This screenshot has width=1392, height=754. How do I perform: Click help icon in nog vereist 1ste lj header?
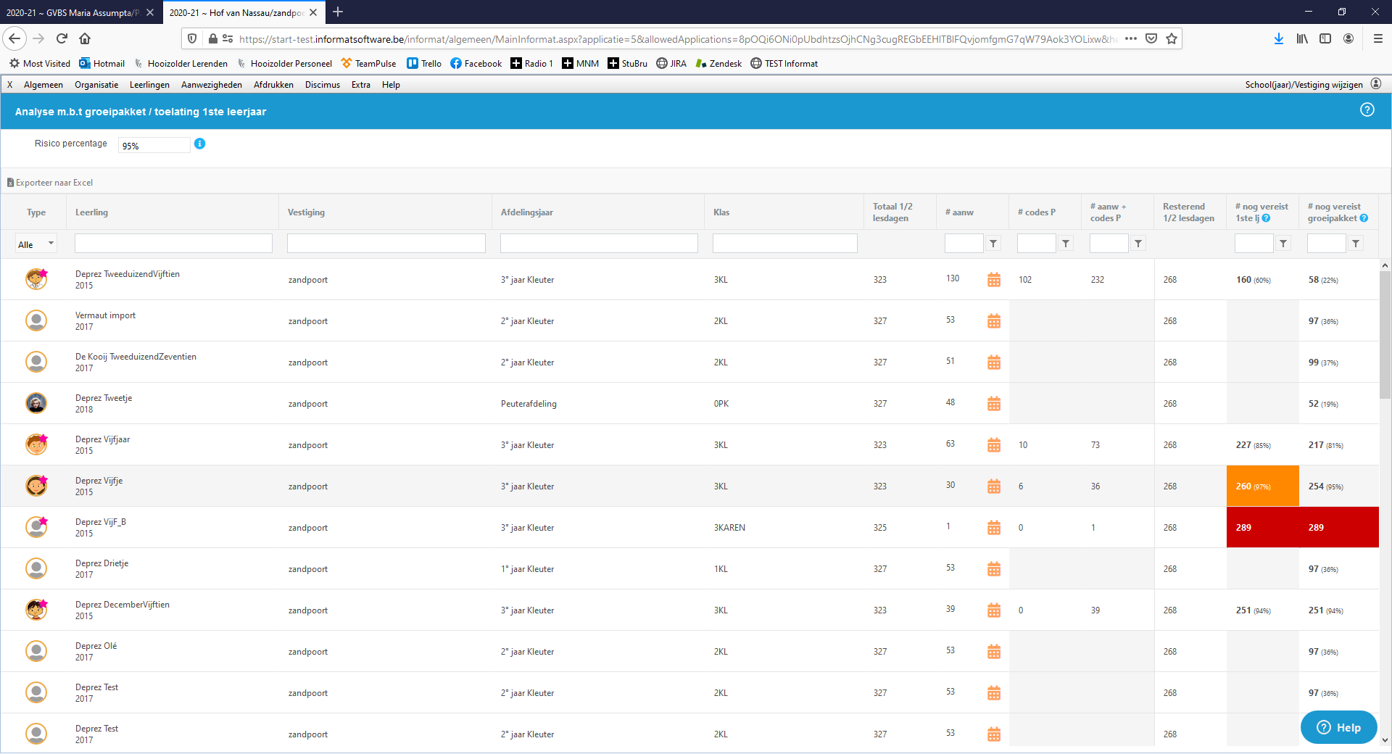click(x=1266, y=218)
